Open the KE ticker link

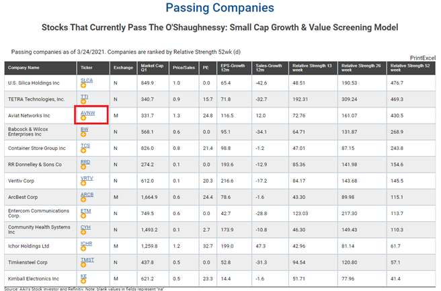coord(83,276)
